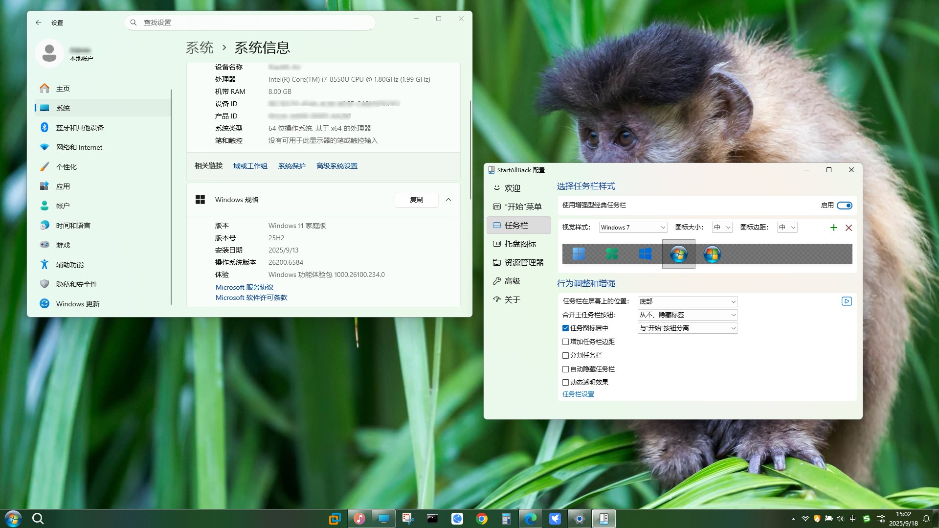Open the Calculator taskbar icon
Screen dimensions: 939x528
click(x=506, y=519)
